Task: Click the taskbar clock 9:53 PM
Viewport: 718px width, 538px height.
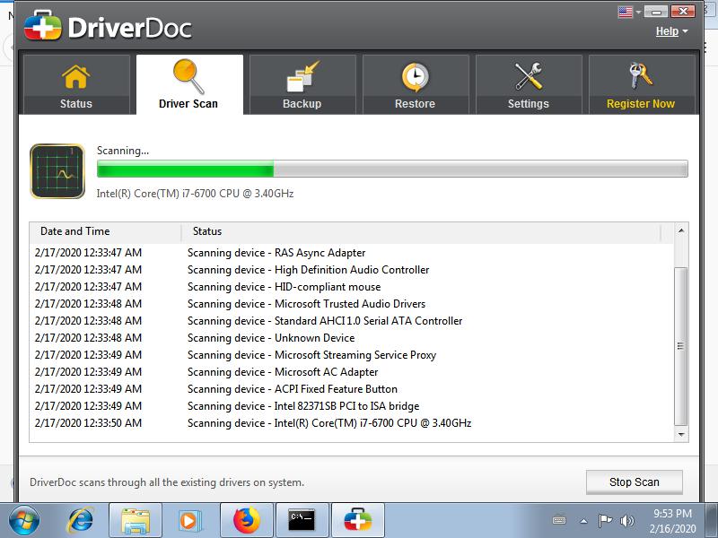Action: [x=672, y=513]
